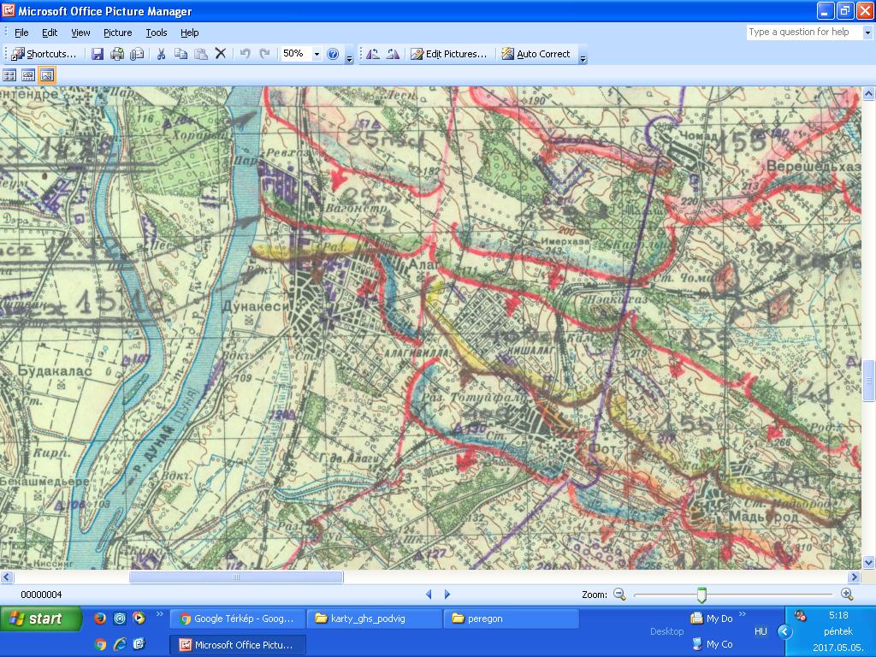Switch to Single Picture view
876x657 pixels.
click(x=47, y=75)
